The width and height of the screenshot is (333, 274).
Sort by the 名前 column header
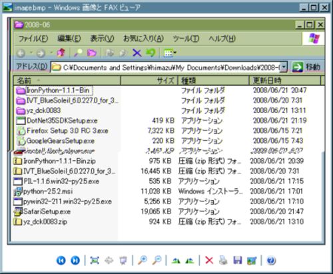click(x=67, y=80)
